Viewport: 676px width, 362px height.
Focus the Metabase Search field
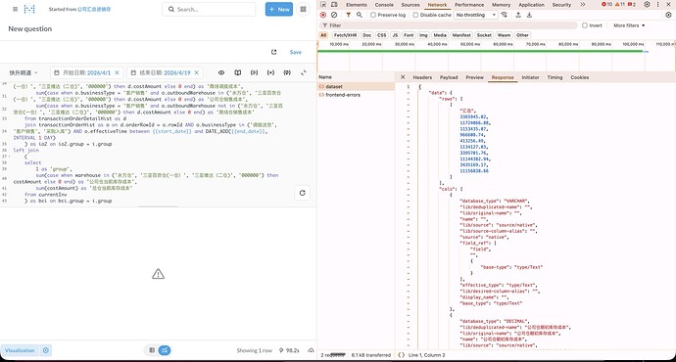[209, 9]
